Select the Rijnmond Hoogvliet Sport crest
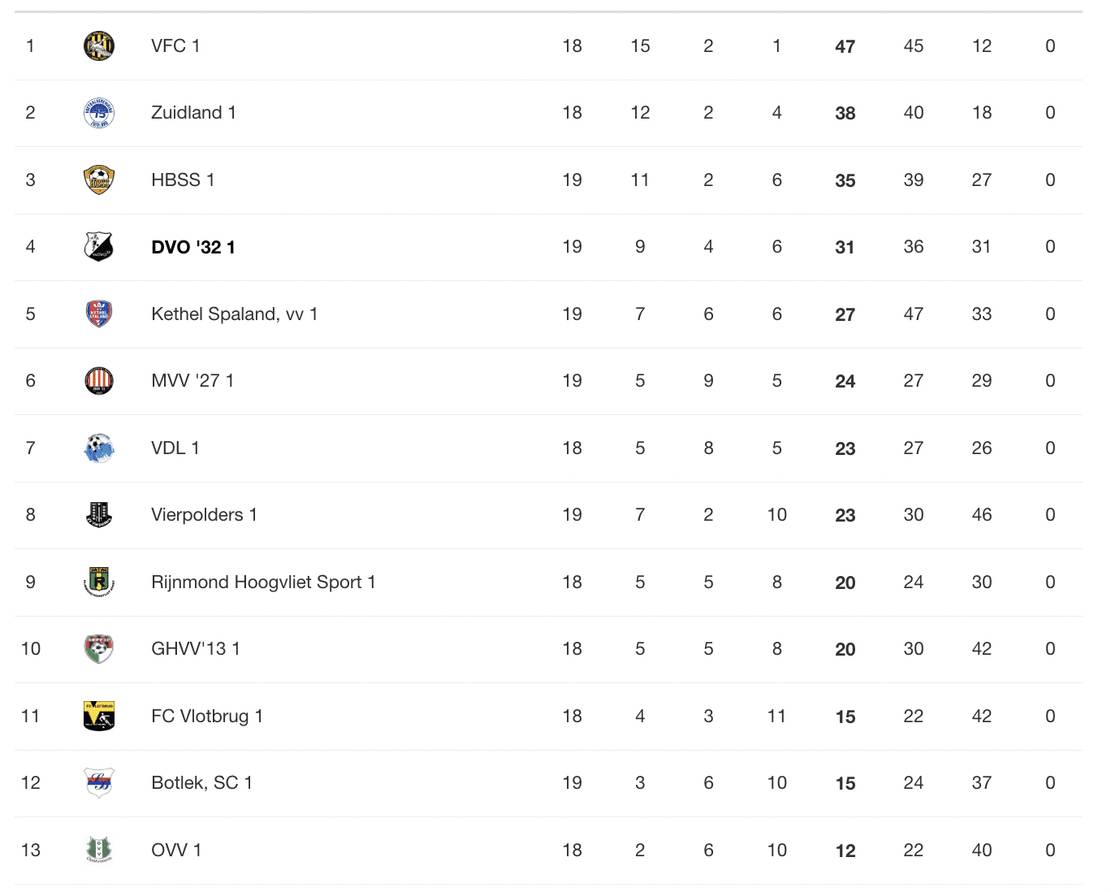 99,582
